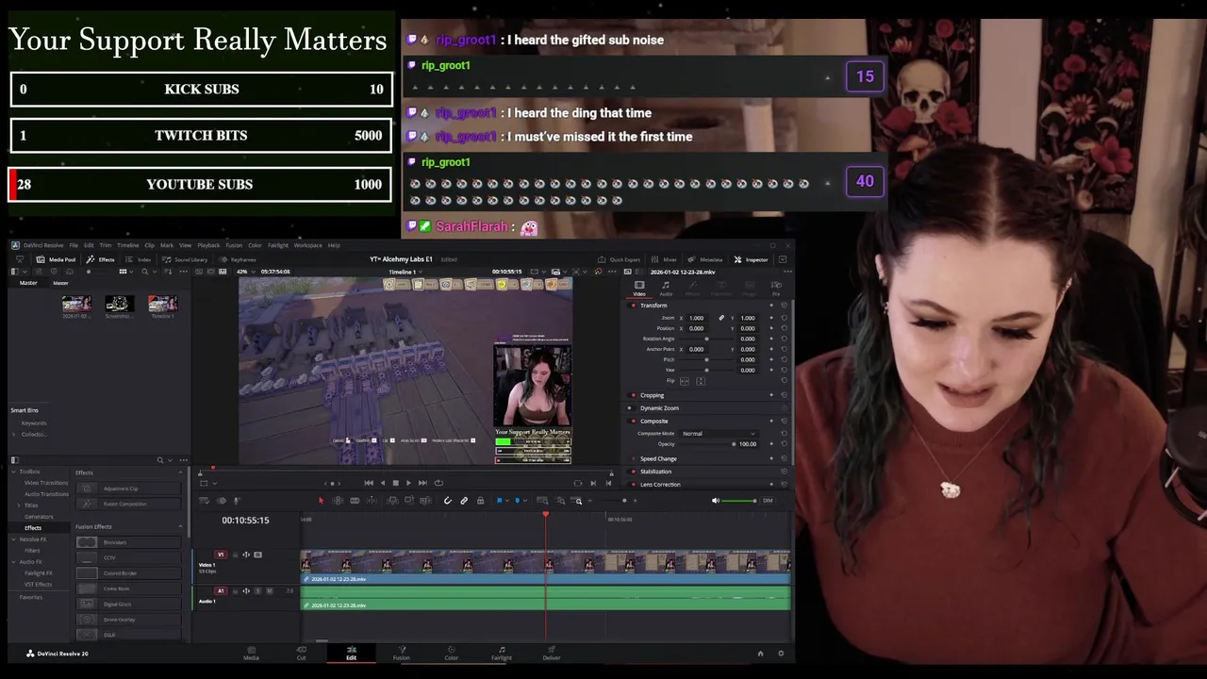Viewport: 1207px width, 679px height.
Task: Expand Titles in the Toolbox
Action: coord(19,505)
